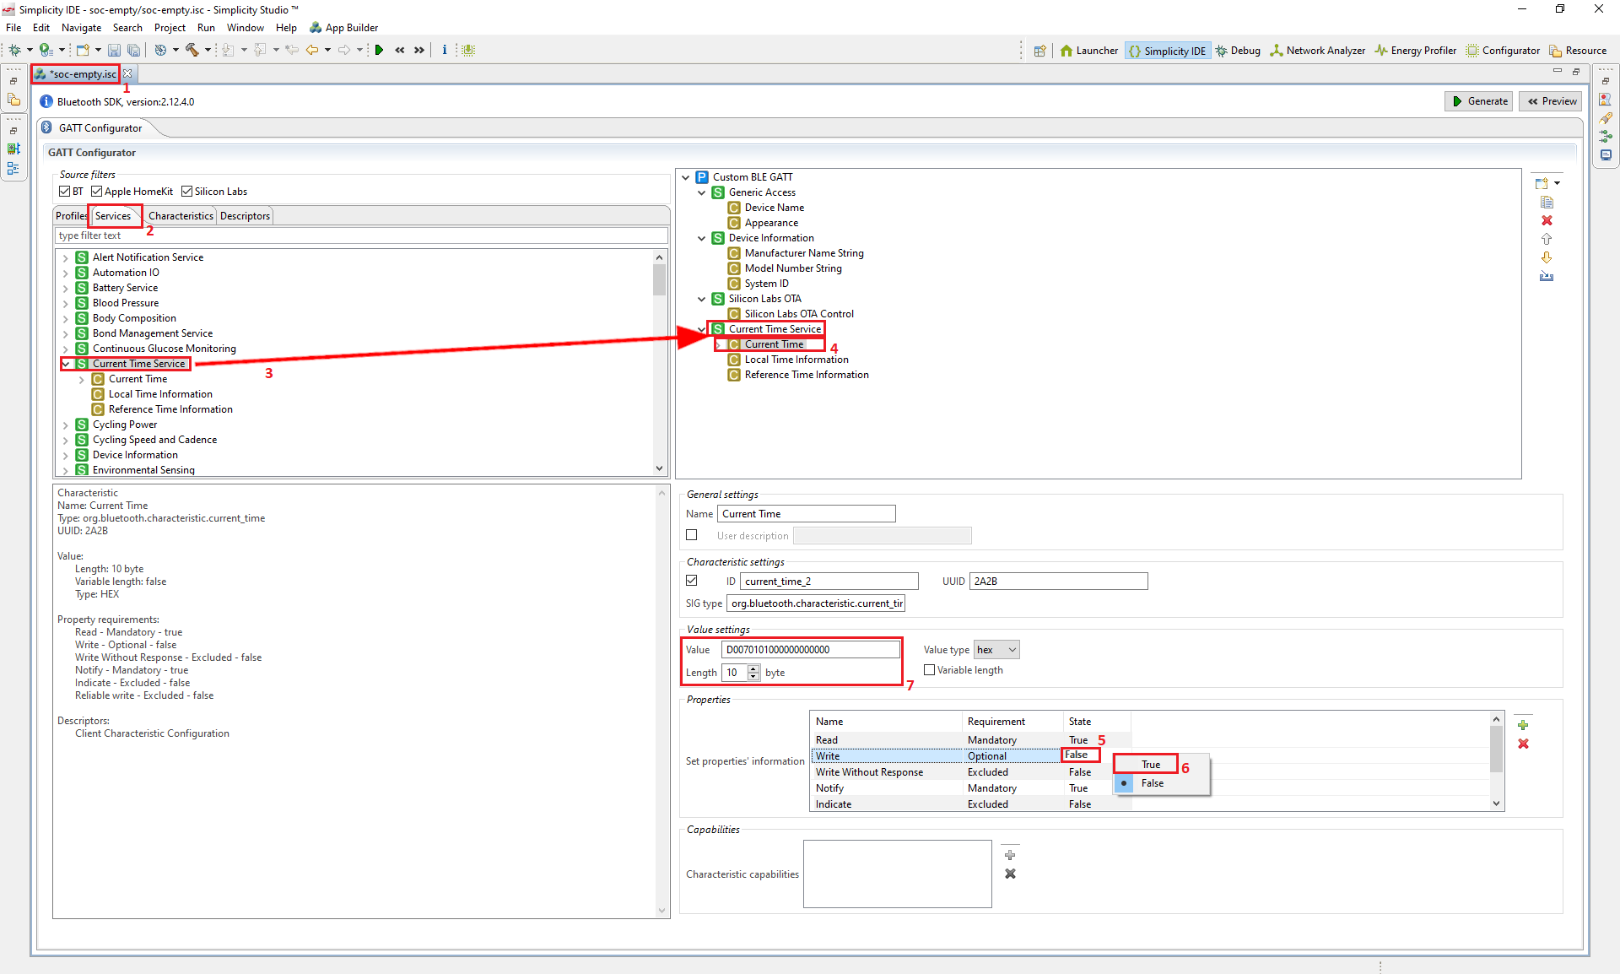Screen dimensions: 1620x974
Task: Toggle the BT source filter checkbox
Action: coord(65,192)
